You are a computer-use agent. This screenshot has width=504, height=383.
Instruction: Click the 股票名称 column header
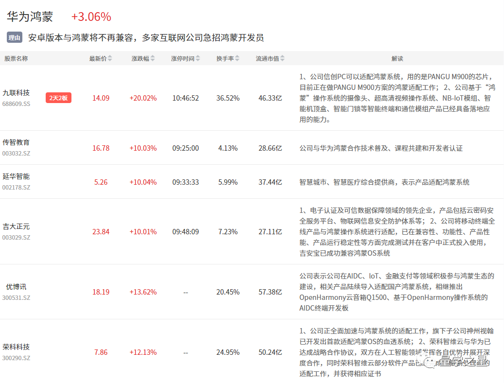pos(16,58)
